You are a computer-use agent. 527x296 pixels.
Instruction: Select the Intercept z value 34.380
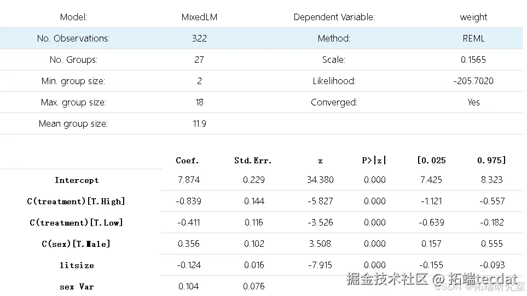tap(320, 180)
